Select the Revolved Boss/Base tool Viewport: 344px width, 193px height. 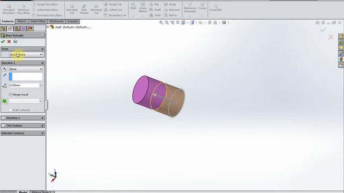point(24,9)
